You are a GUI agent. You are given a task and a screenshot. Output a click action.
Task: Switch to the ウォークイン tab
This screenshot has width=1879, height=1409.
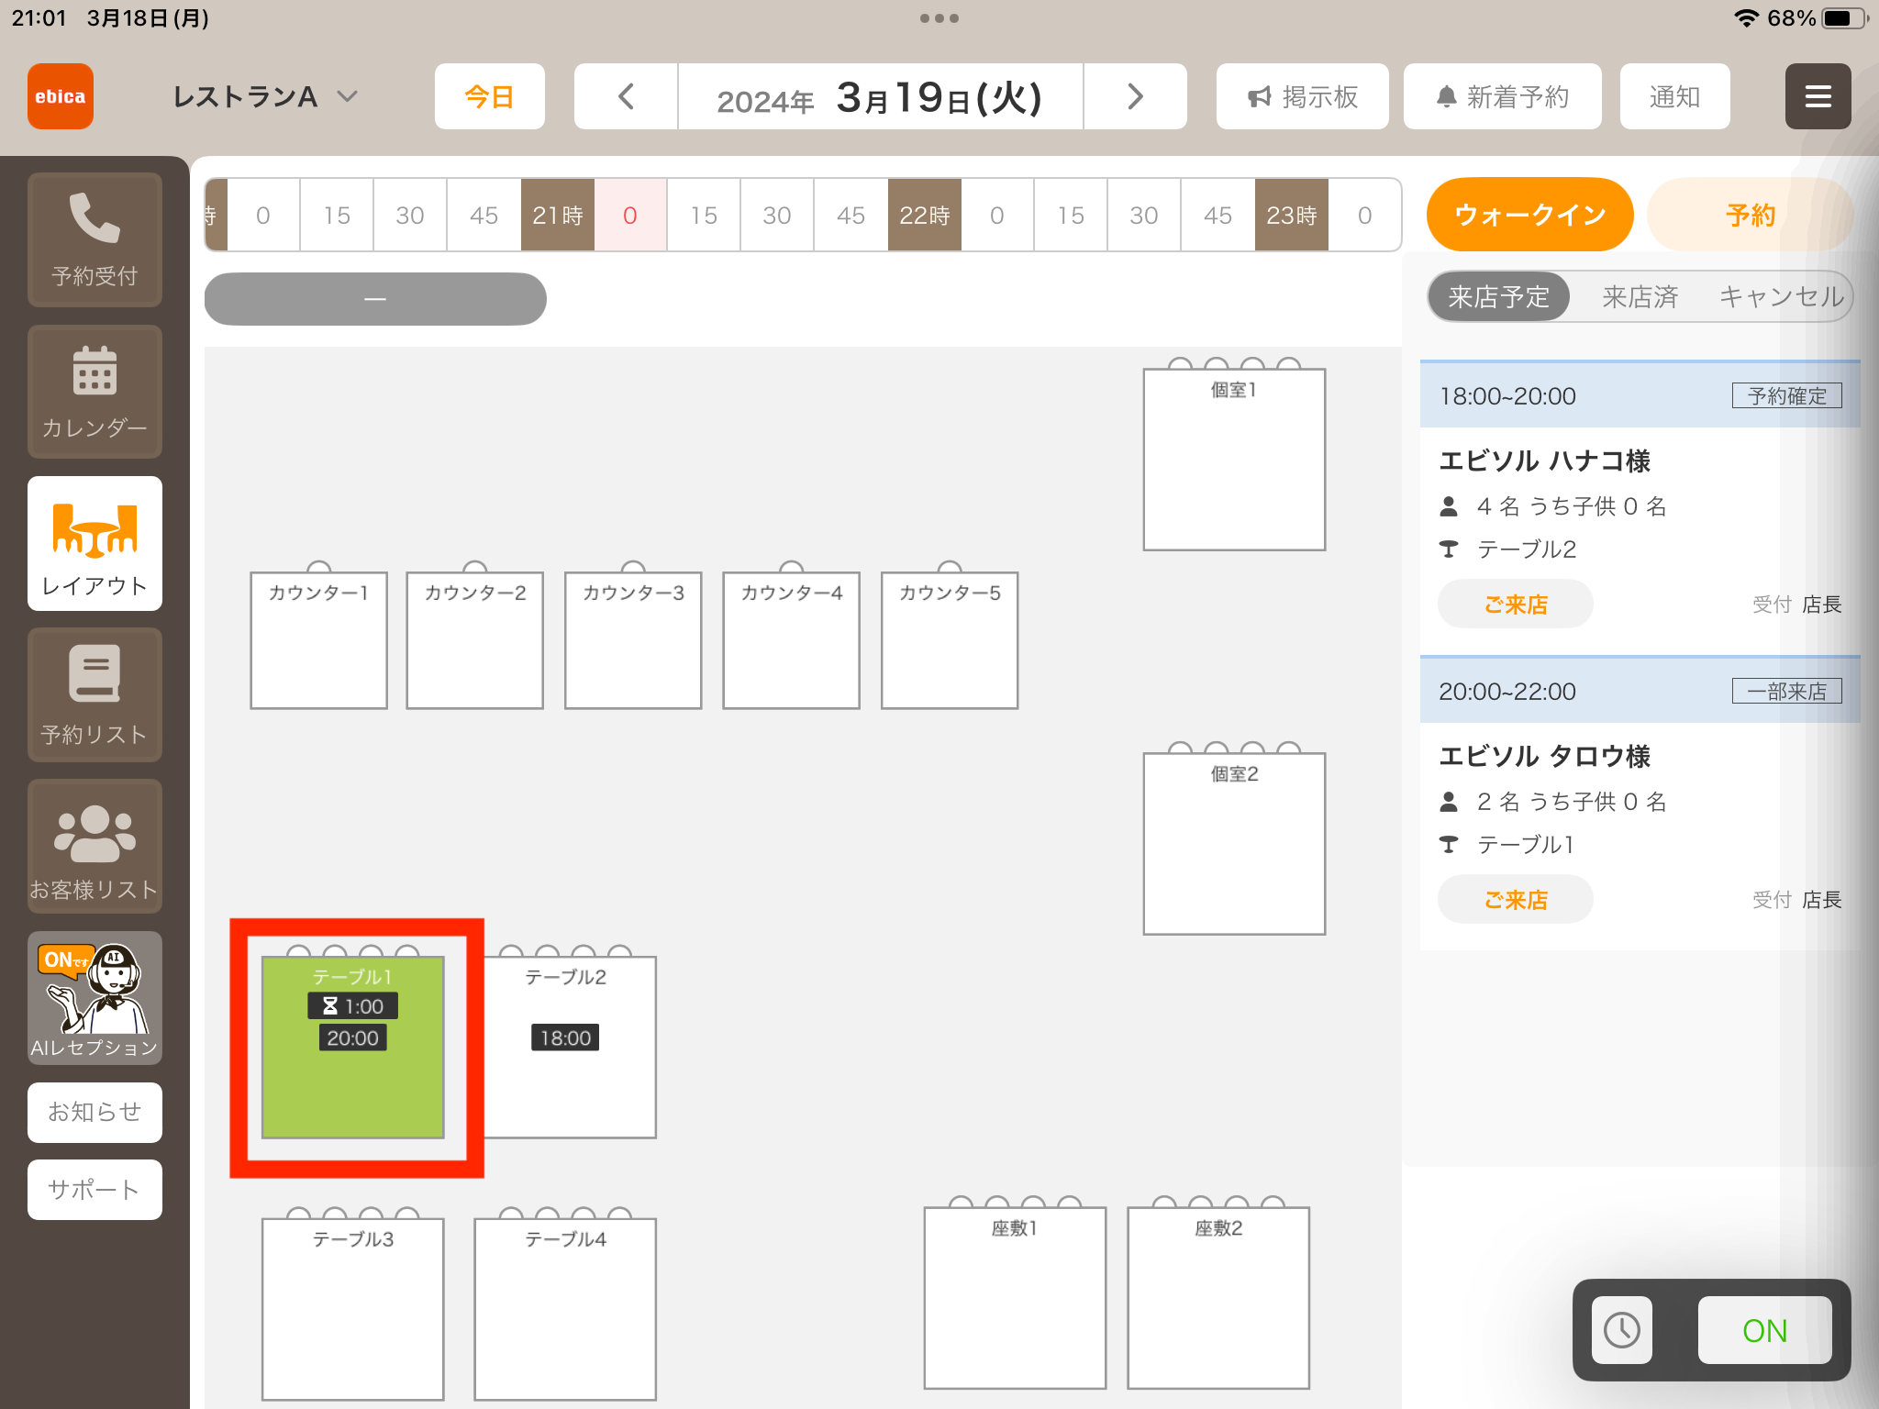pos(1529,215)
